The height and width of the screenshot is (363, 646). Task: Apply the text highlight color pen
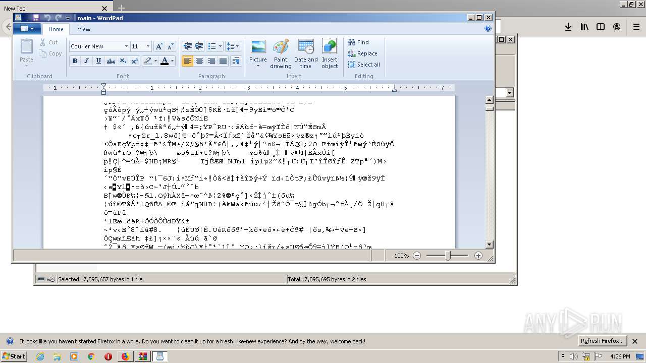click(147, 61)
